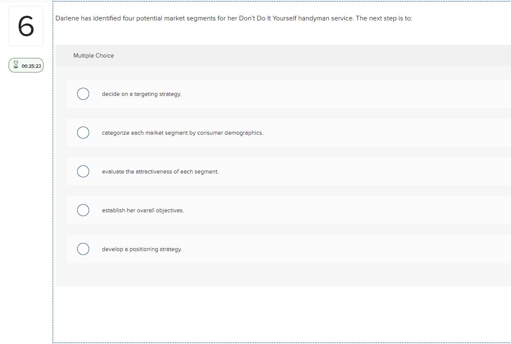Click the 'Multiple Choice' heading text

93,56
